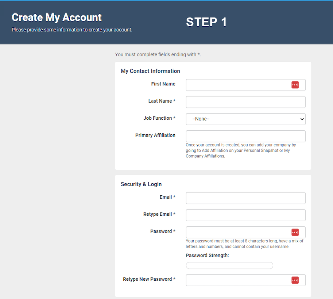This screenshot has width=333, height=299.
Task: Click the Retype New Password field
Action: 237,280
